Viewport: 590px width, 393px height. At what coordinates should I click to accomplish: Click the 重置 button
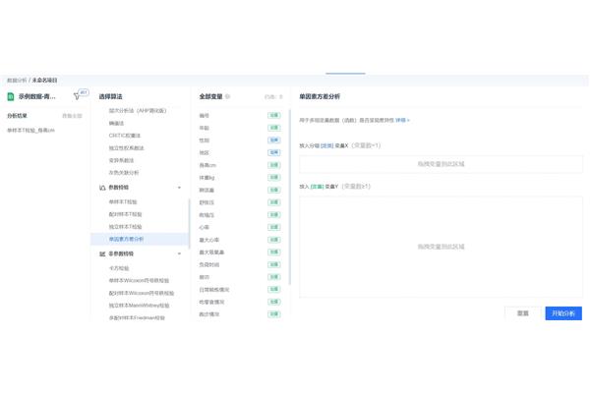click(523, 313)
